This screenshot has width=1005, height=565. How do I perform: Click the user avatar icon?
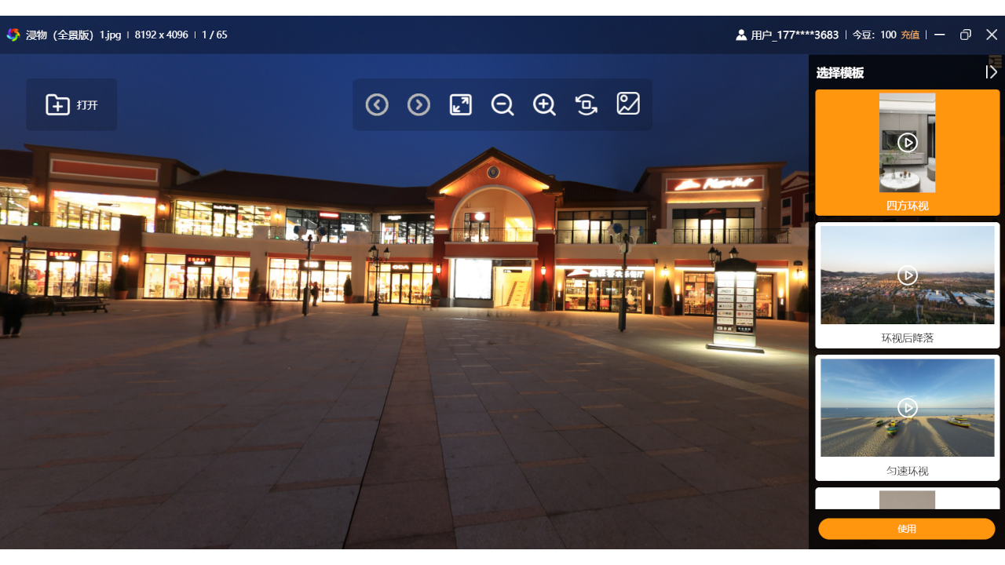click(741, 35)
